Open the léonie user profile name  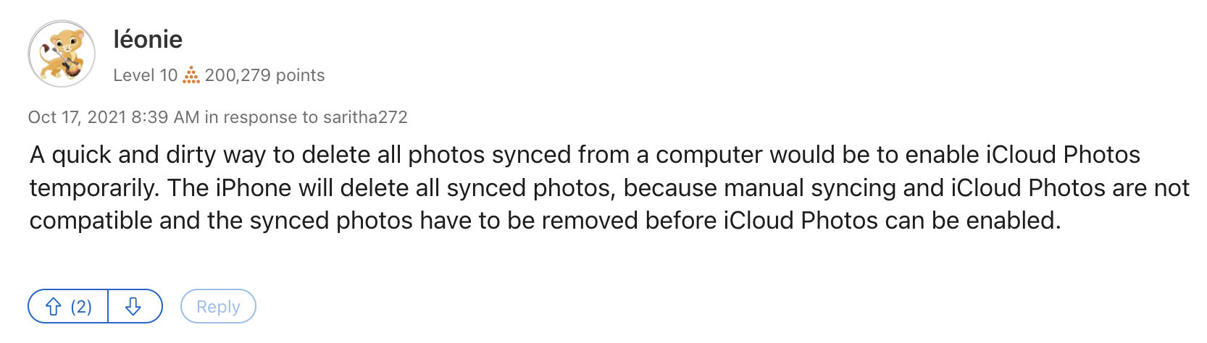coord(148,39)
